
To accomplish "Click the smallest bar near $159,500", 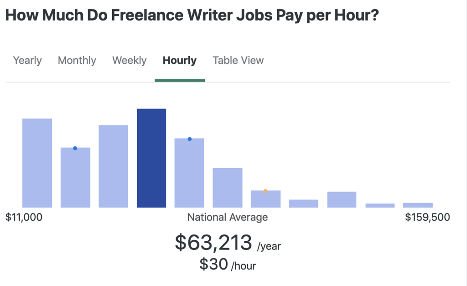I will [x=417, y=205].
